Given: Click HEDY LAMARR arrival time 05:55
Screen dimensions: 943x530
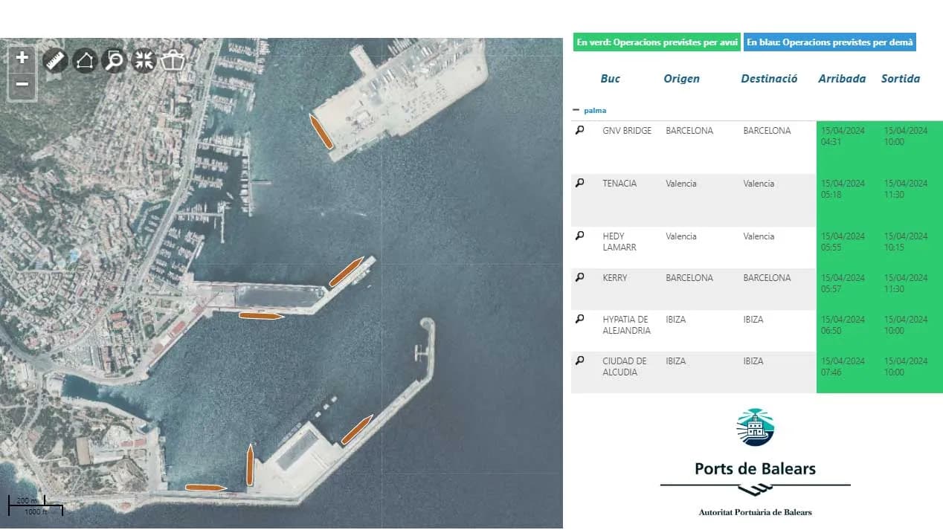Looking at the screenshot, I should [831, 248].
